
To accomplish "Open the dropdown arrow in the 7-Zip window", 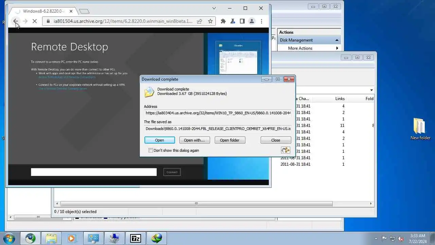I will [371, 90].
